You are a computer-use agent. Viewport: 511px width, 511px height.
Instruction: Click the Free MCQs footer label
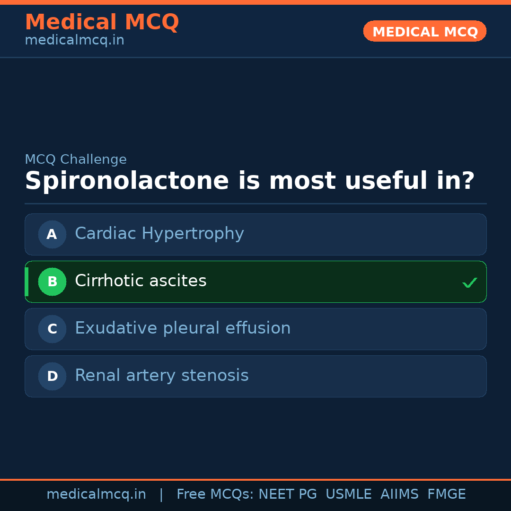pos(215,494)
